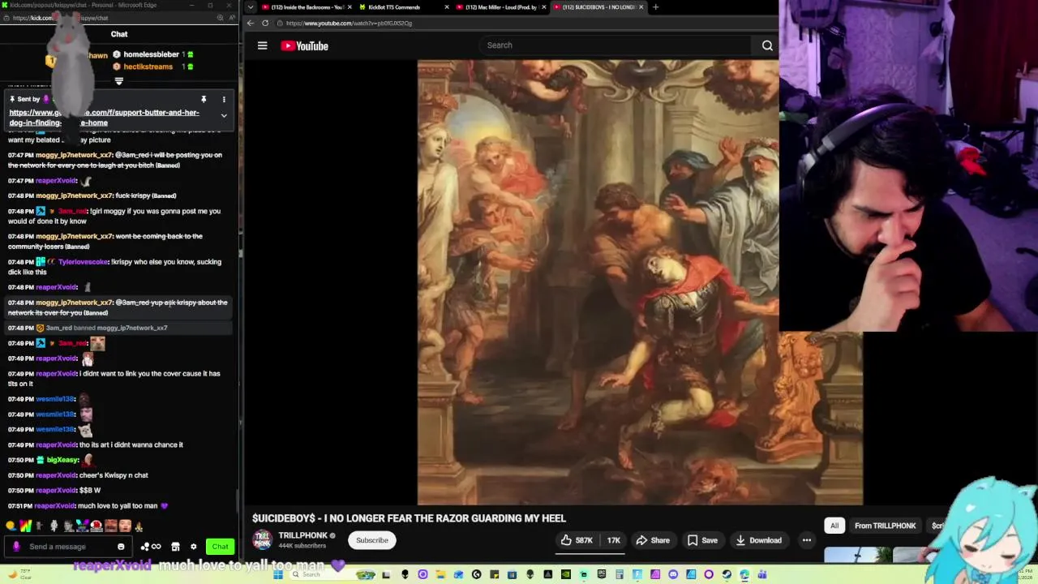
Task: Switch to the KickBot TTS Commands tab
Action: tap(397, 7)
